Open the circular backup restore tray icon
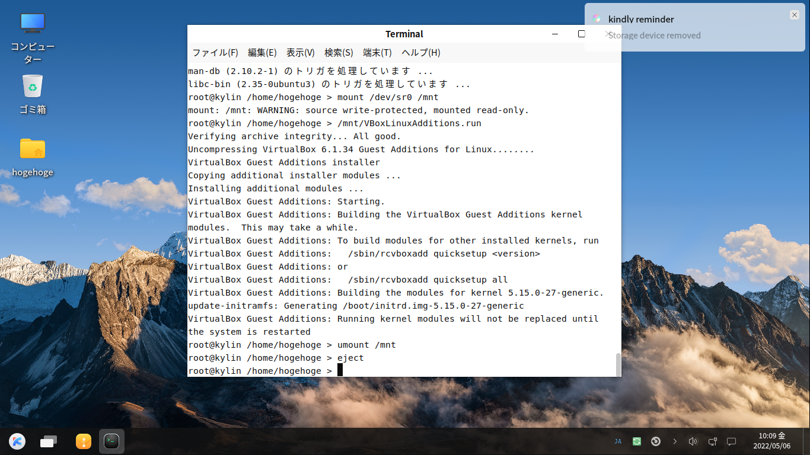The width and height of the screenshot is (810, 455). (x=656, y=441)
